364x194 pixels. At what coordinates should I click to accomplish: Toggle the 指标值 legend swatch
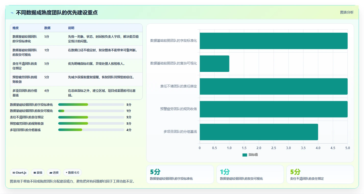point(245,155)
